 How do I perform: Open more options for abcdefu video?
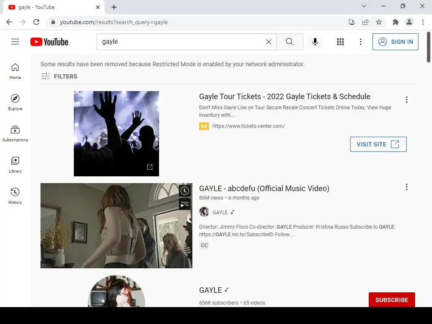(406, 187)
